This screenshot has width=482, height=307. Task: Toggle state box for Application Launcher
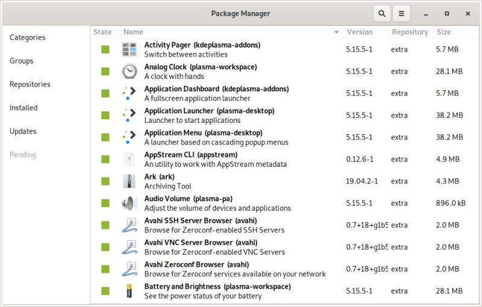pyautogui.click(x=105, y=116)
